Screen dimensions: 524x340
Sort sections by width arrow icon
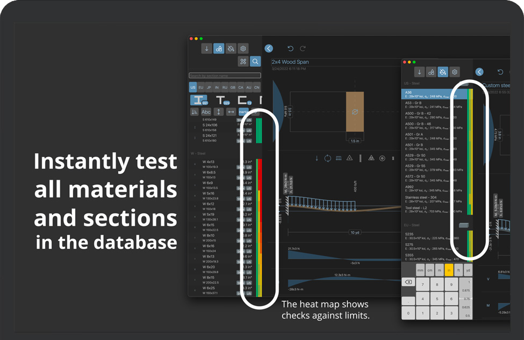pos(231,112)
